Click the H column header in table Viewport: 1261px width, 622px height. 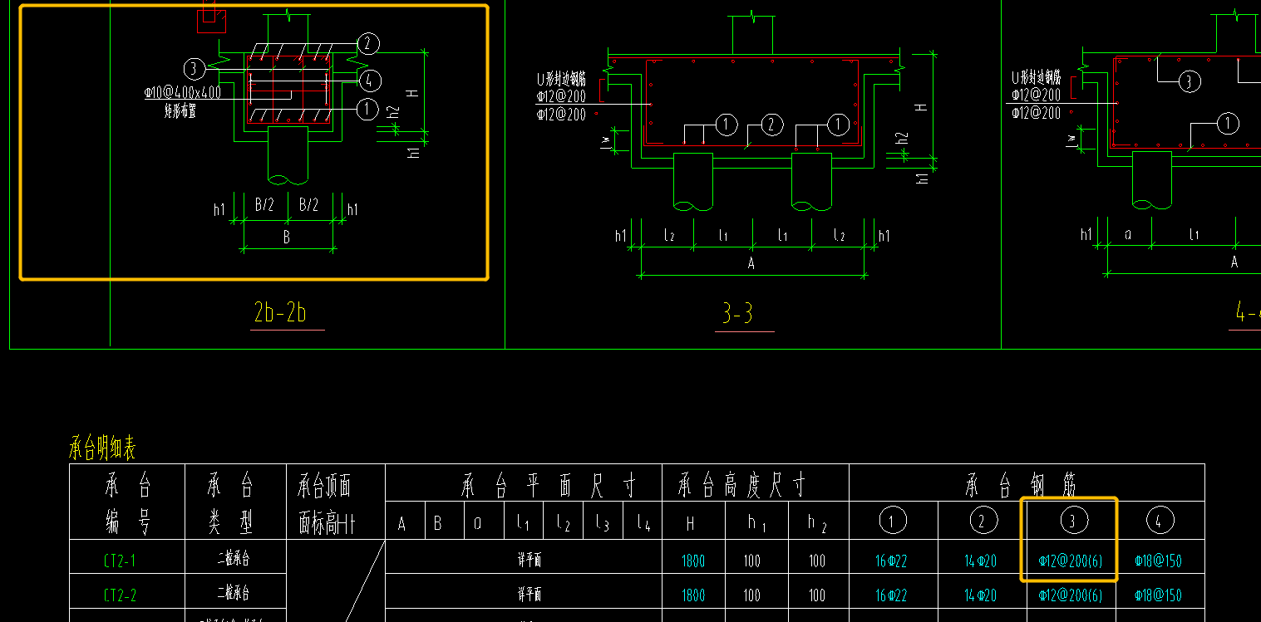pos(692,522)
